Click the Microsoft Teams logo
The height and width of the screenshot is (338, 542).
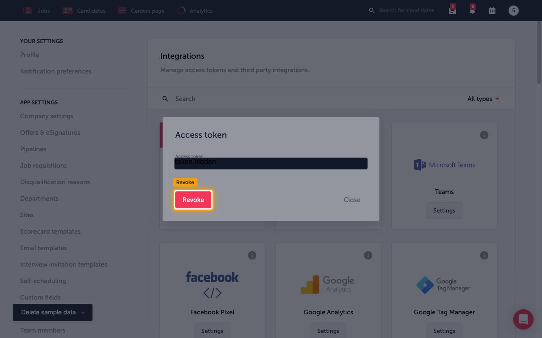[x=444, y=165]
